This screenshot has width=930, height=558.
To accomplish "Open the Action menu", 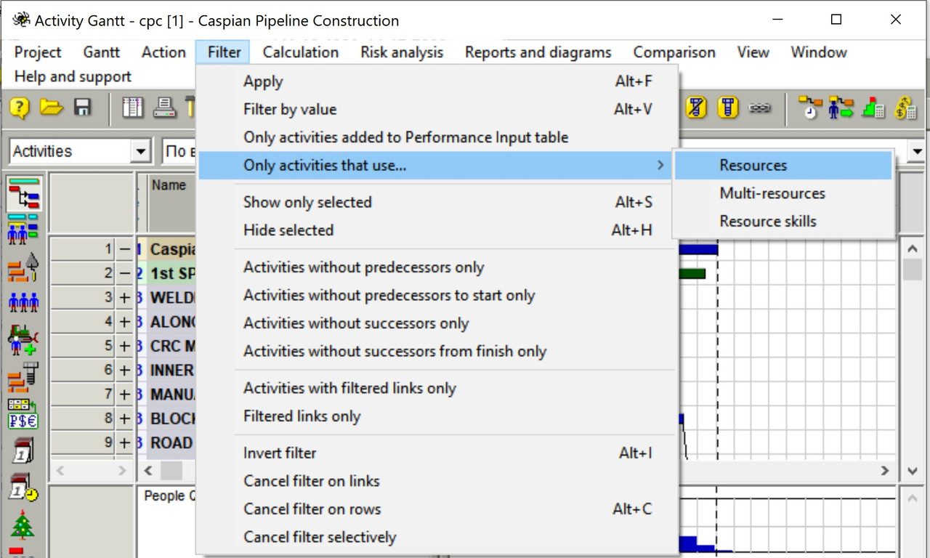I will [x=163, y=52].
